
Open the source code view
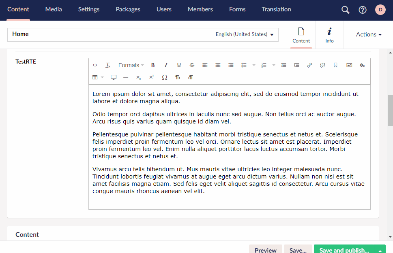(94, 65)
